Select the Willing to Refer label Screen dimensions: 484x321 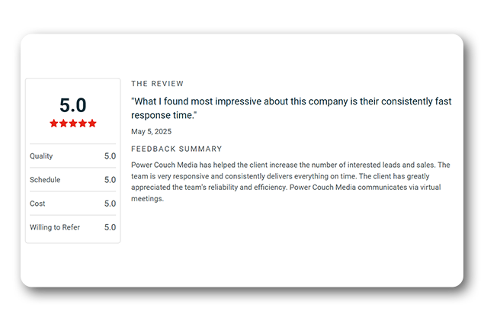tap(55, 227)
